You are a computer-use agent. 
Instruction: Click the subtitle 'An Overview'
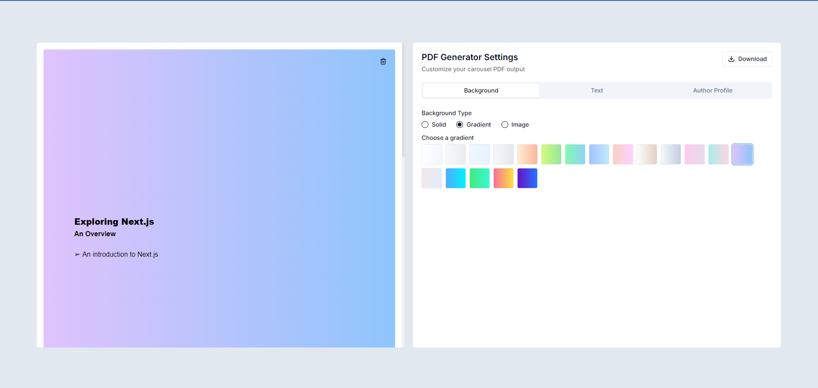[x=95, y=234]
